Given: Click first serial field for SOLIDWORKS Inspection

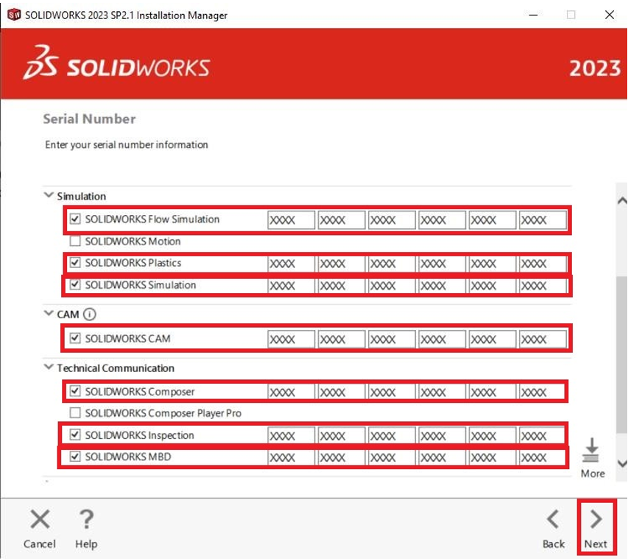Looking at the screenshot, I should [x=291, y=436].
